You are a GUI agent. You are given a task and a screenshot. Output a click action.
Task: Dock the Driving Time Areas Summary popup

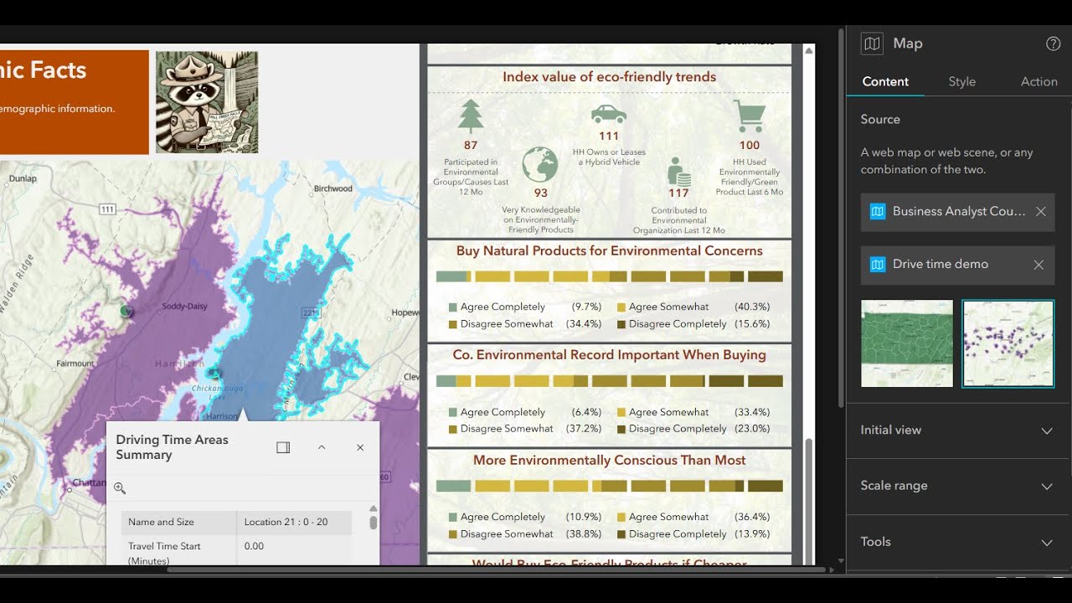[x=283, y=447]
